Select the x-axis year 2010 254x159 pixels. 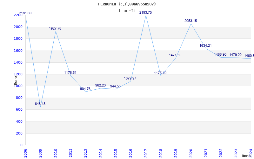pyautogui.click(x=55, y=153)
